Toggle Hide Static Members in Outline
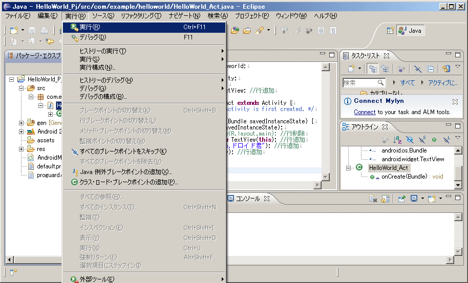This screenshot has width=468, height=283. coord(422,140)
